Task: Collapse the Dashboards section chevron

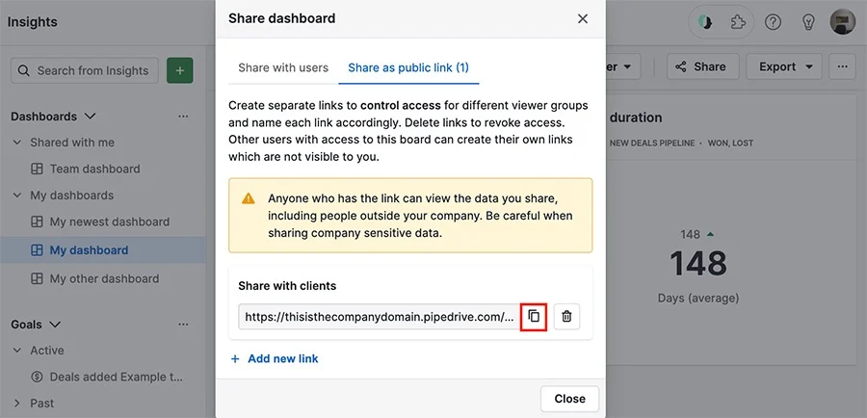Action: coord(91,117)
